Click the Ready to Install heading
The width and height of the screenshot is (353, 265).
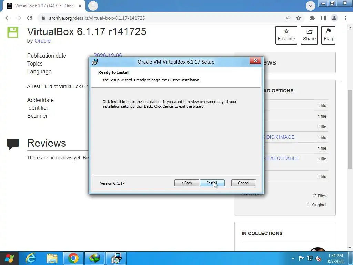tap(114, 72)
